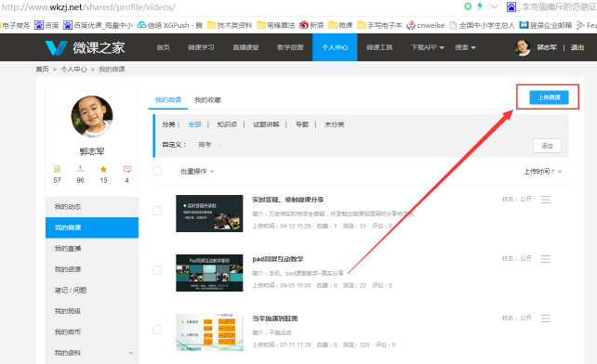Screen dimensions: 597x364
Task: Filter by 知识点 category
Action: [x=227, y=124]
